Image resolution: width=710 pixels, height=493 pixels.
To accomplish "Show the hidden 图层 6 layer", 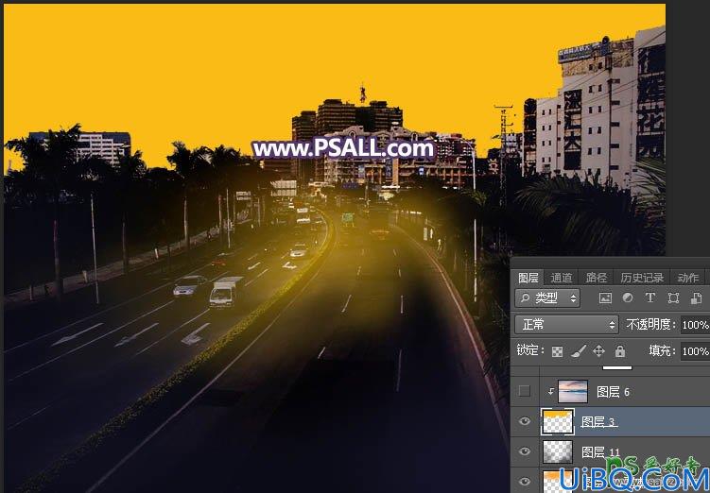I will pos(525,391).
